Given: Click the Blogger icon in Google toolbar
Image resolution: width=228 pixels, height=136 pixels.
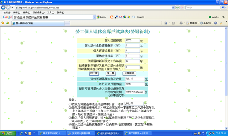Looking at the screenshot, I should tap(112, 17).
